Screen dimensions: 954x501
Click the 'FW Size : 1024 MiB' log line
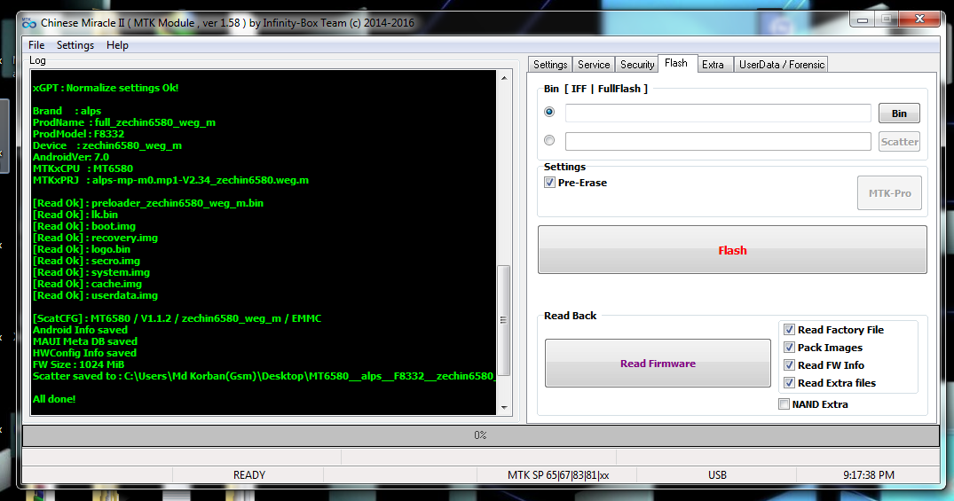point(78,364)
